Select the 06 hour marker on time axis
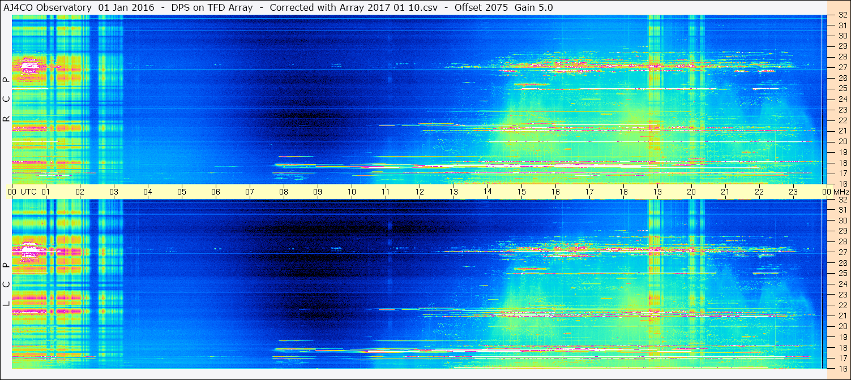The image size is (851, 380). 216,192
